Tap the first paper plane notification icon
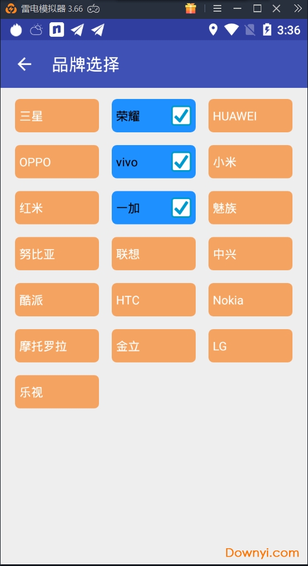 tap(77, 29)
